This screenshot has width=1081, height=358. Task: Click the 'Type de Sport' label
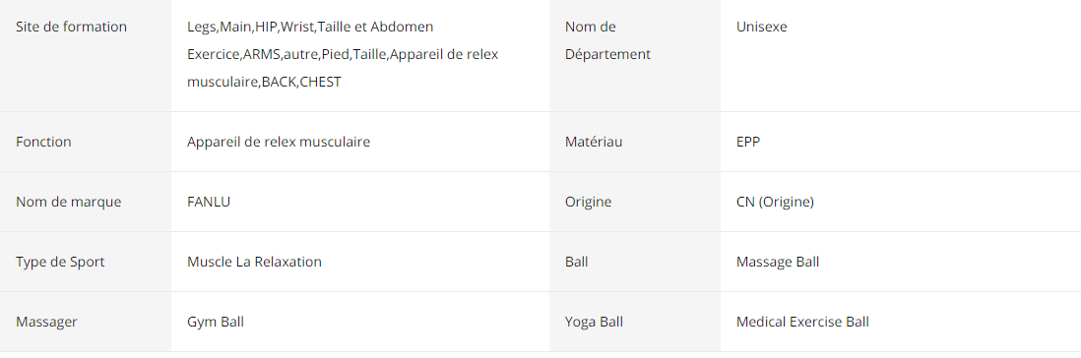pos(60,262)
